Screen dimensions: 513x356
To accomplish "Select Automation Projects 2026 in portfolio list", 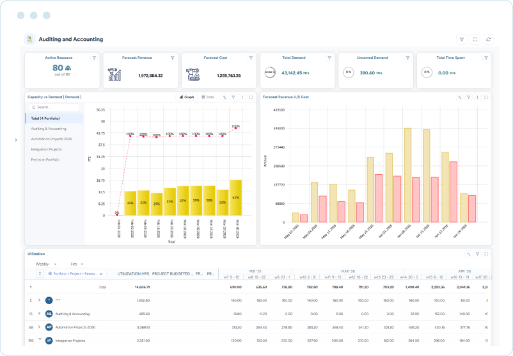I will (51, 139).
